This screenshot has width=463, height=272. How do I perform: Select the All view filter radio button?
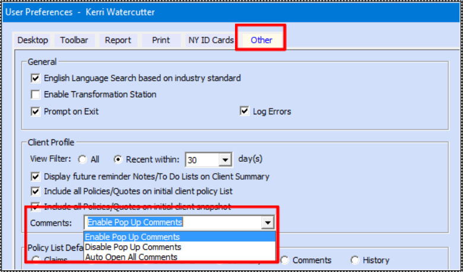click(x=83, y=159)
